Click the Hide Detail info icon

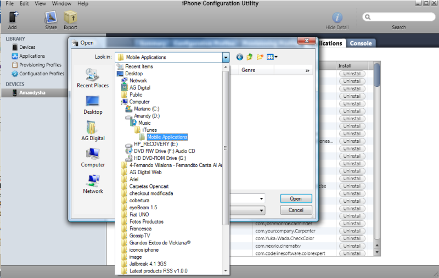pyautogui.click(x=337, y=18)
